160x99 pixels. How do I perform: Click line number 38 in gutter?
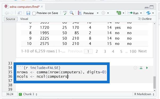pos(10,85)
